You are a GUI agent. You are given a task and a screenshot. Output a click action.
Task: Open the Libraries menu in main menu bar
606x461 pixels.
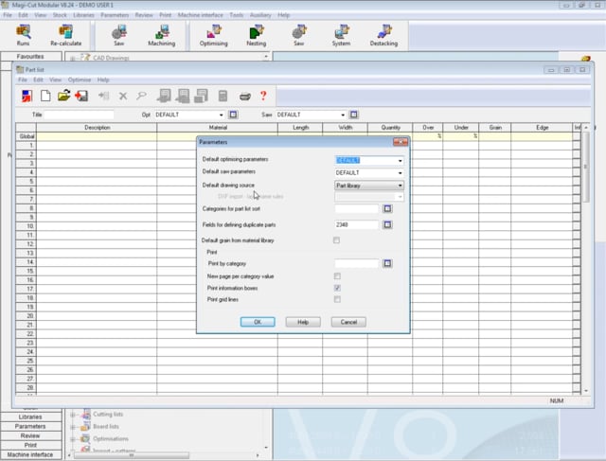click(x=83, y=15)
